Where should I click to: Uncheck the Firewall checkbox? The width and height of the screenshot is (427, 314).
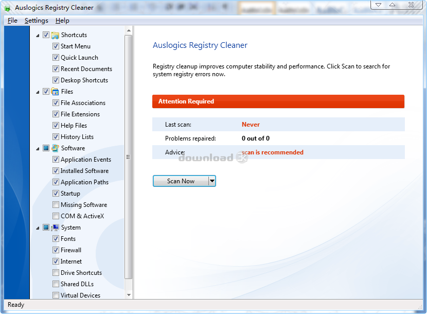pos(56,250)
